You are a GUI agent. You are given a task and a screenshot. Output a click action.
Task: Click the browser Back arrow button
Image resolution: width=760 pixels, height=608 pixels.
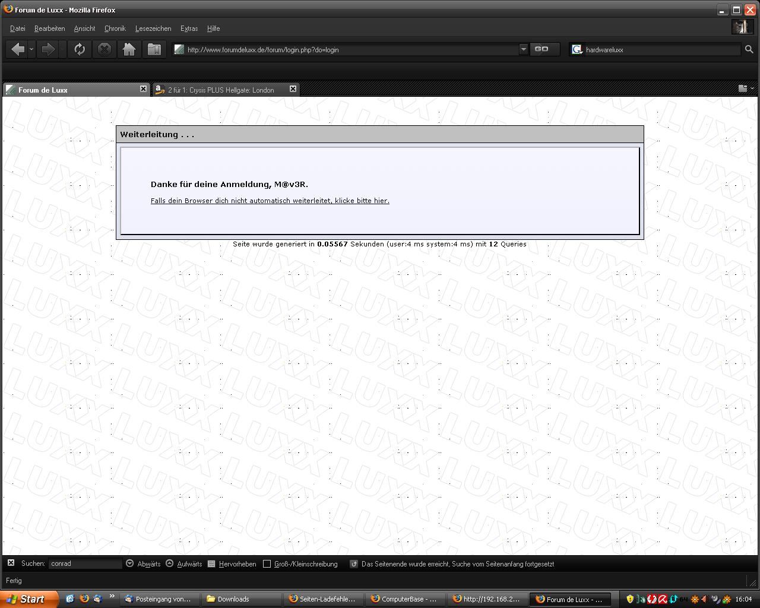[x=18, y=49]
